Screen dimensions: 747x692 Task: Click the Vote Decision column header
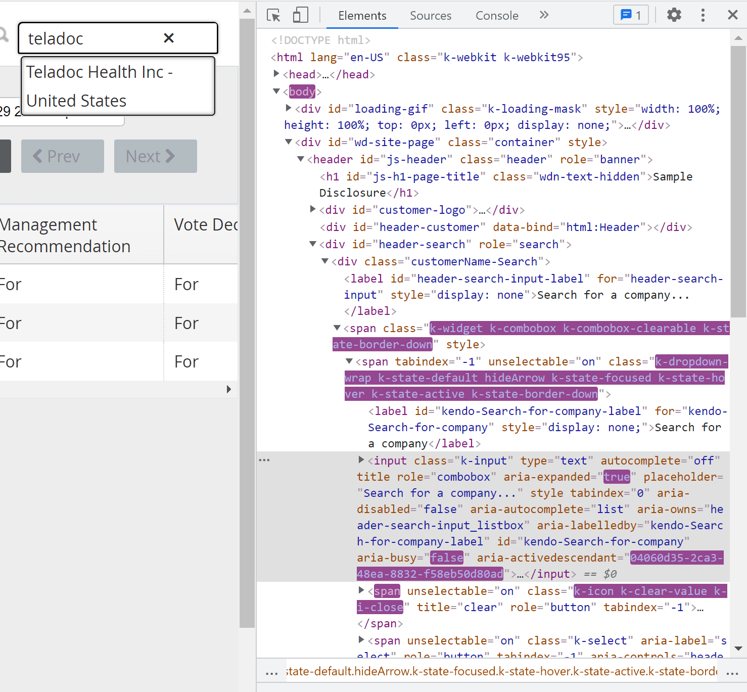201,235
